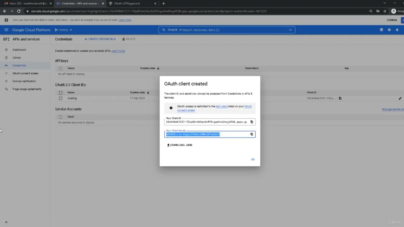404x227 pixels.
Task: Focus the Search products and resources box
Action: pos(227,30)
